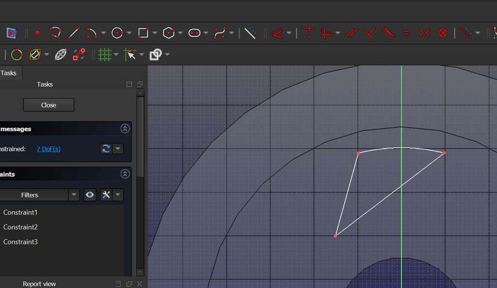
Task: Open the solver update dropdown arrow
Action: click(x=117, y=149)
